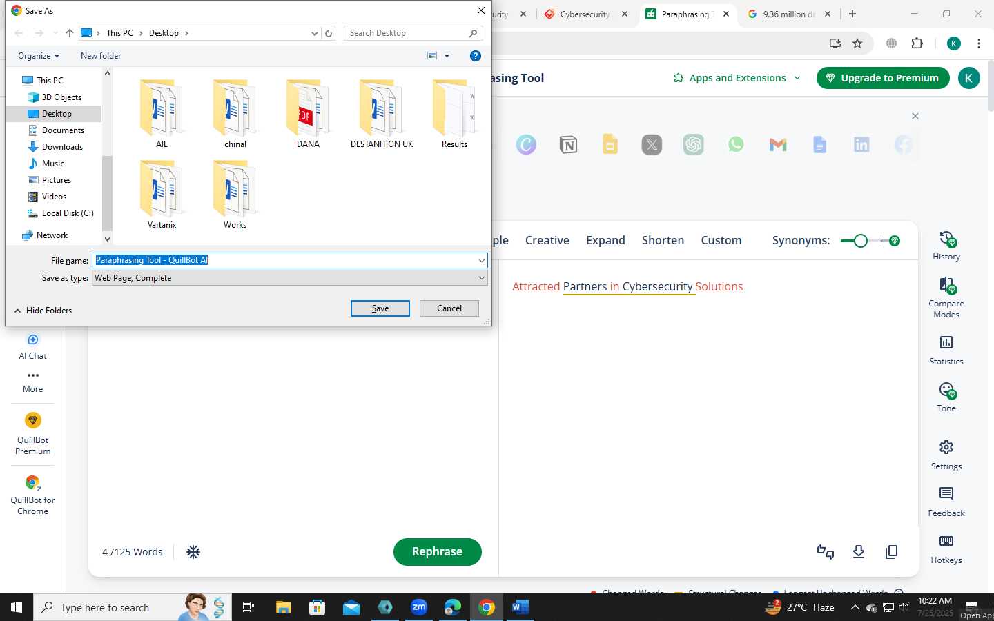The height and width of the screenshot is (621, 994).
Task: Click the Google Docs app icon
Action: click(819, 145)
